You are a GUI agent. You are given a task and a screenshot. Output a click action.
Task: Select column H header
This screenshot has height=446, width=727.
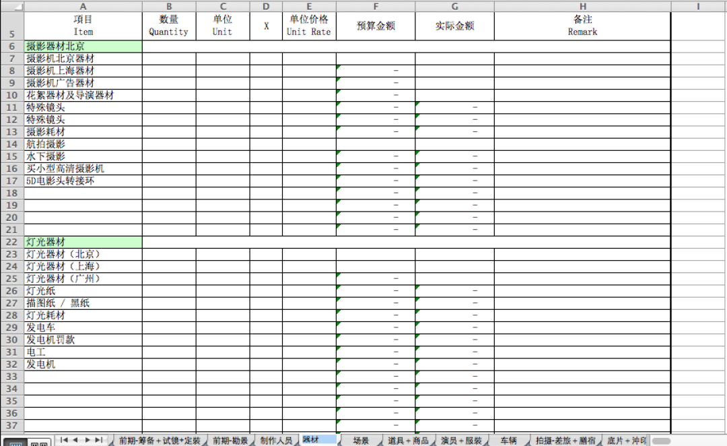[582, 6]
